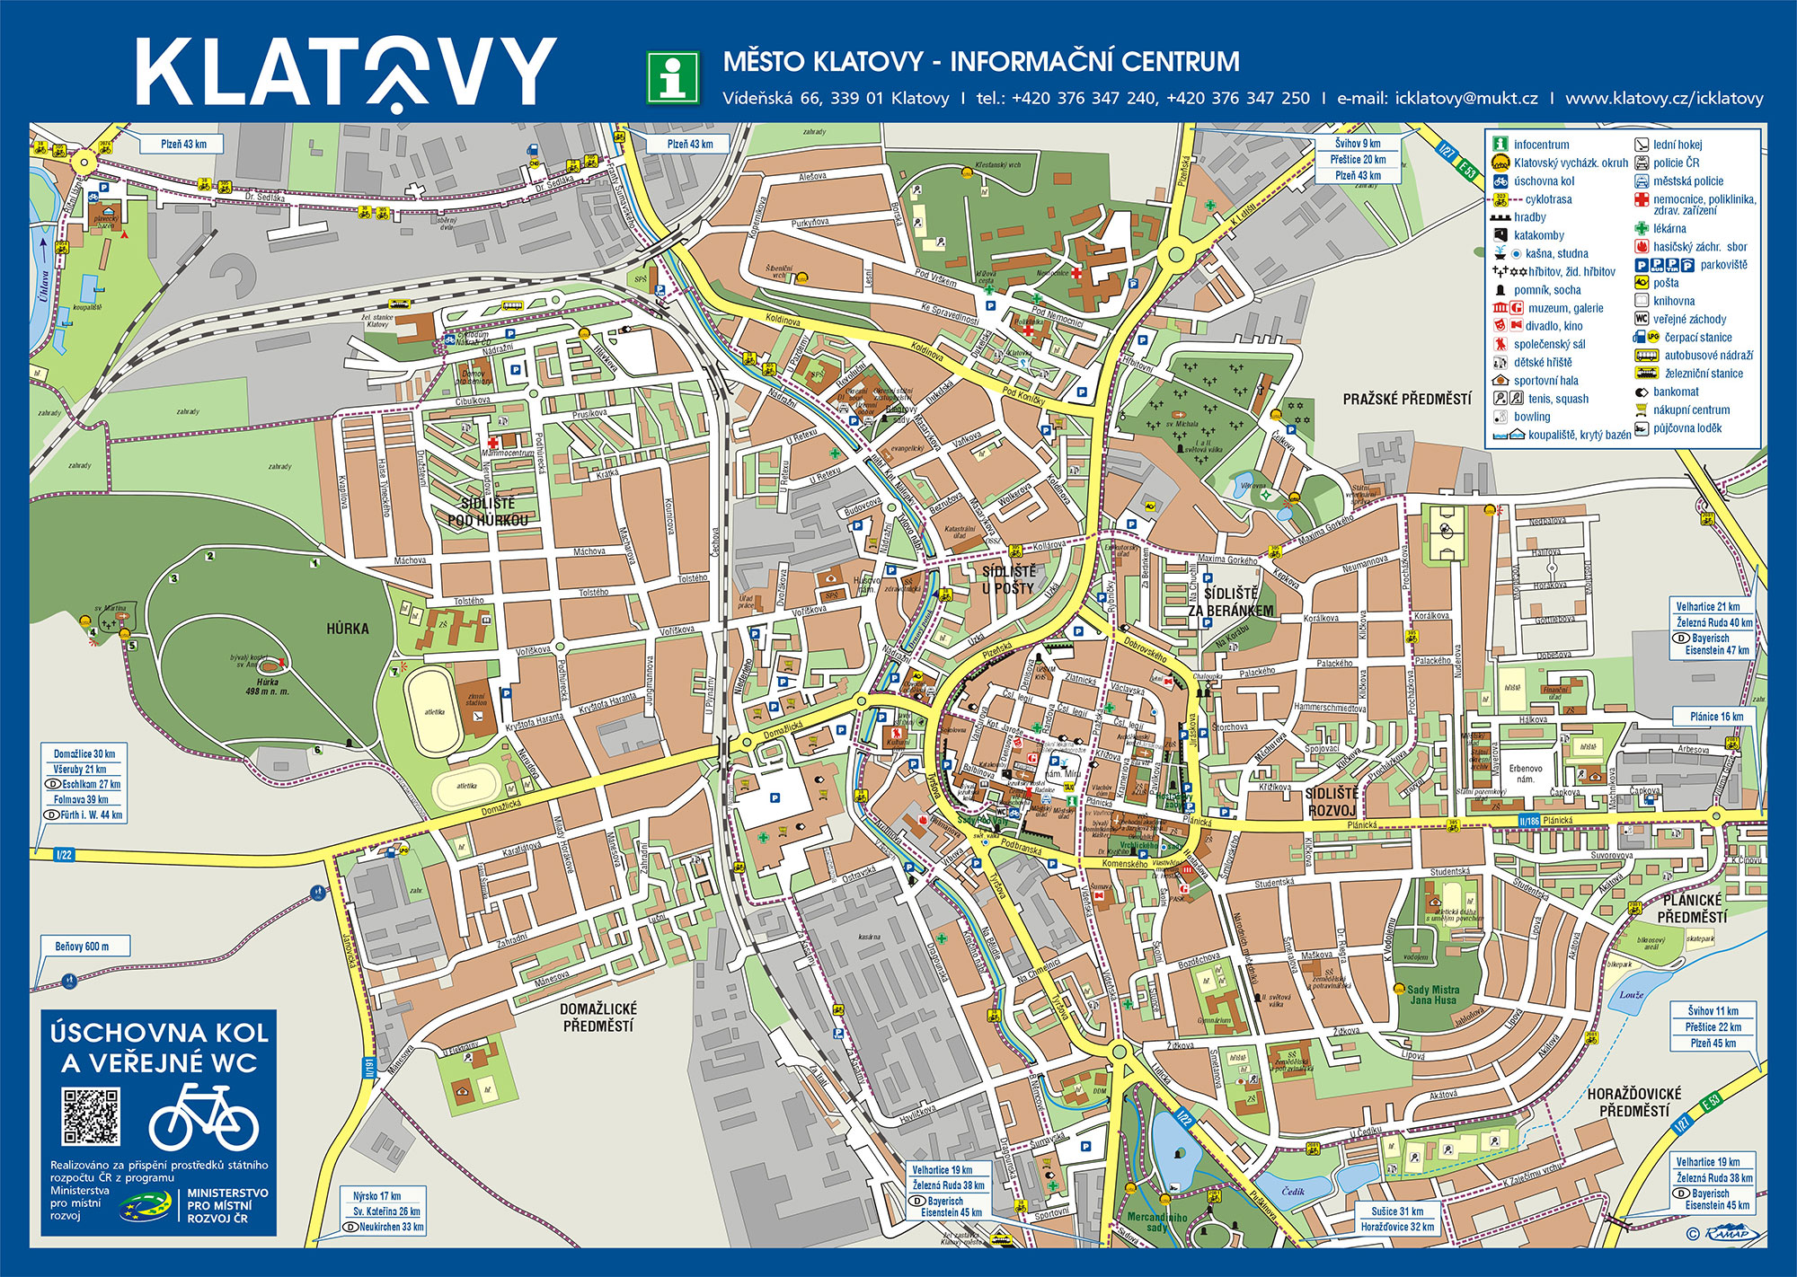This screenshot has height=1277, width=1797.
Task: Click the green infocentrum icon in the legend
Action: tap(1500, 145)
